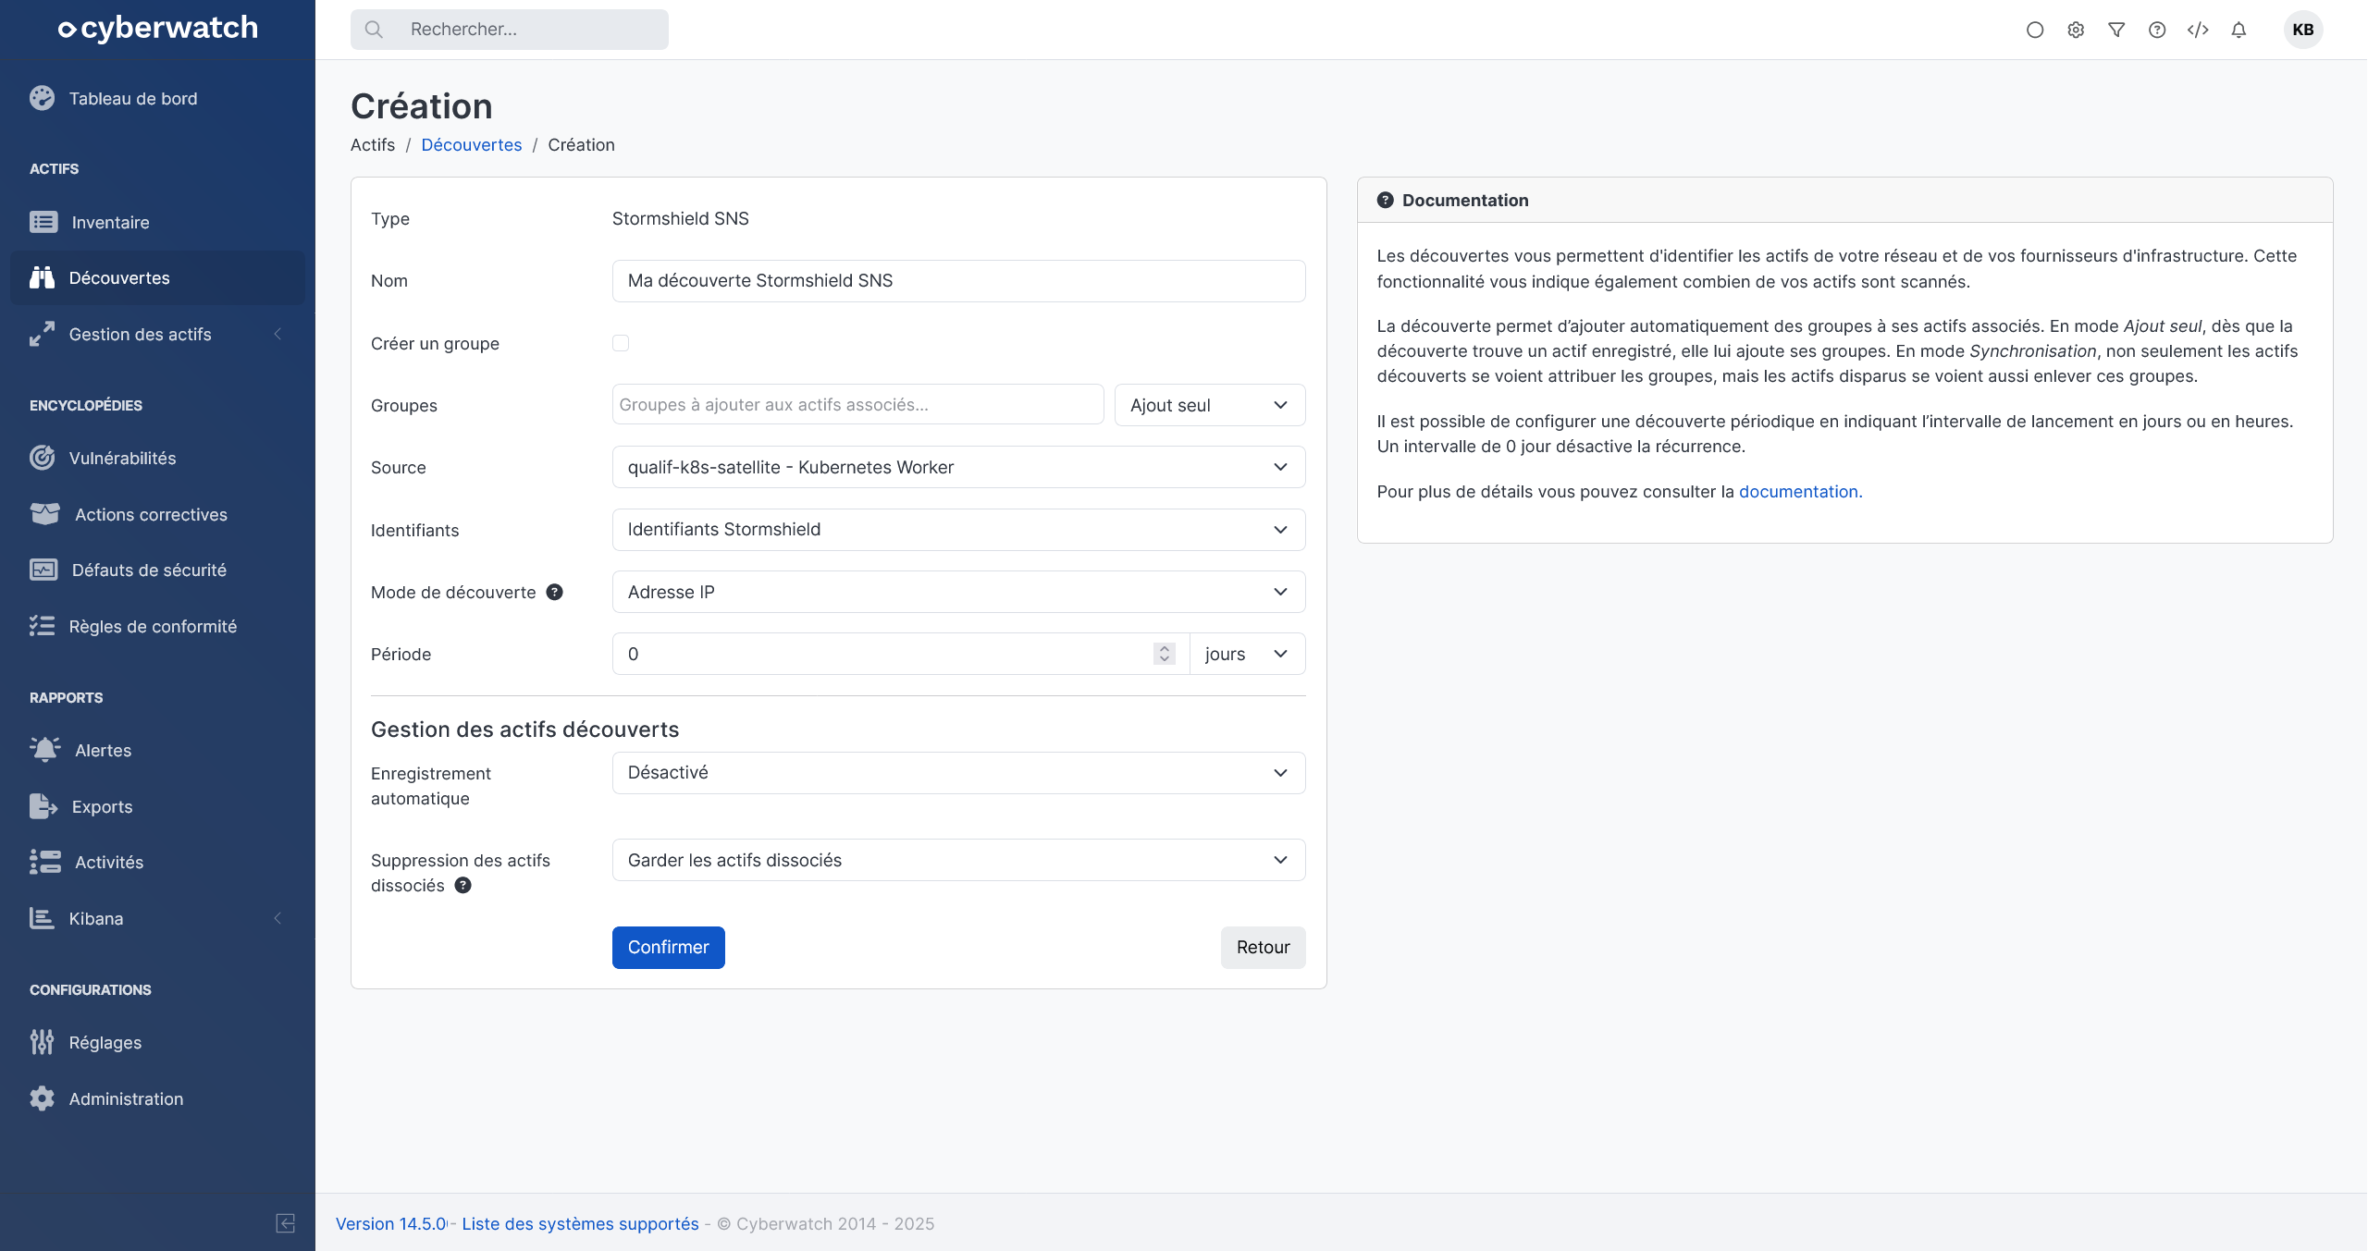Open the Source dropdown
Viewport: 2368px width, 1251px height.
pos(958,467)
